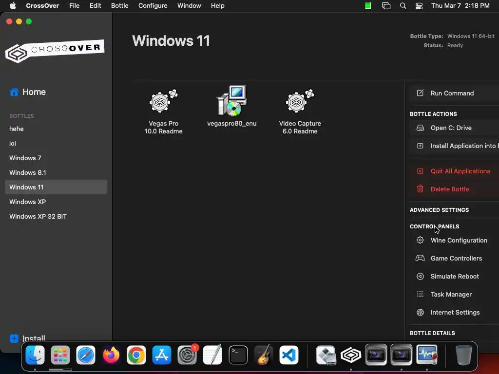Launch the vegaspro80_enu installer icon
The height and width of the screenshot is (374, 499).
click(x=231, y=107)
